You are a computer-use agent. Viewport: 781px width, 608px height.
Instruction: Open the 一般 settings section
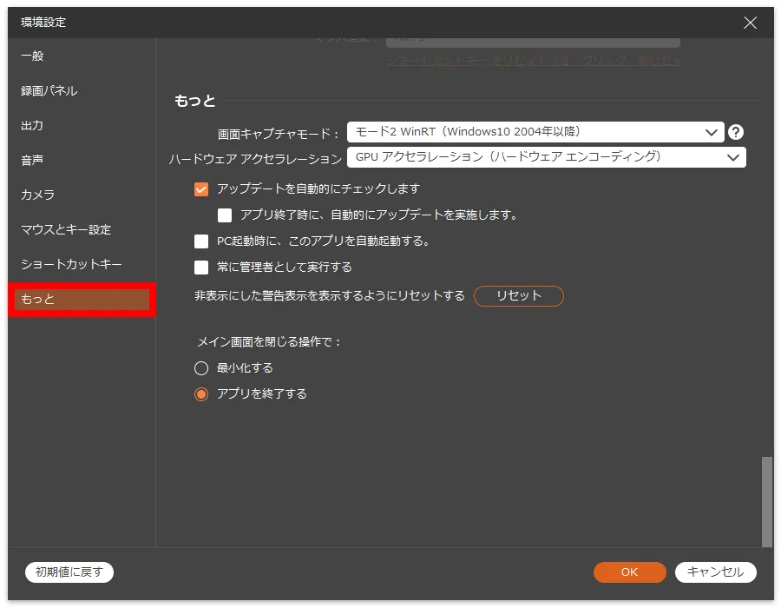[x=32, y=56]
